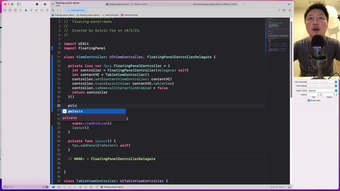Screen dimensions: 340x191
Task: Go forward with the editor forward chevron
Action: [x=62, y=10]
